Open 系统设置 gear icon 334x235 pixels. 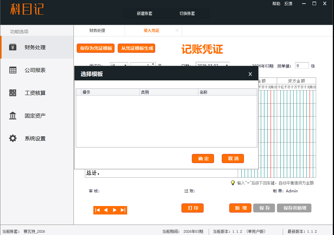pyautogui.click(x=13, y=139)
